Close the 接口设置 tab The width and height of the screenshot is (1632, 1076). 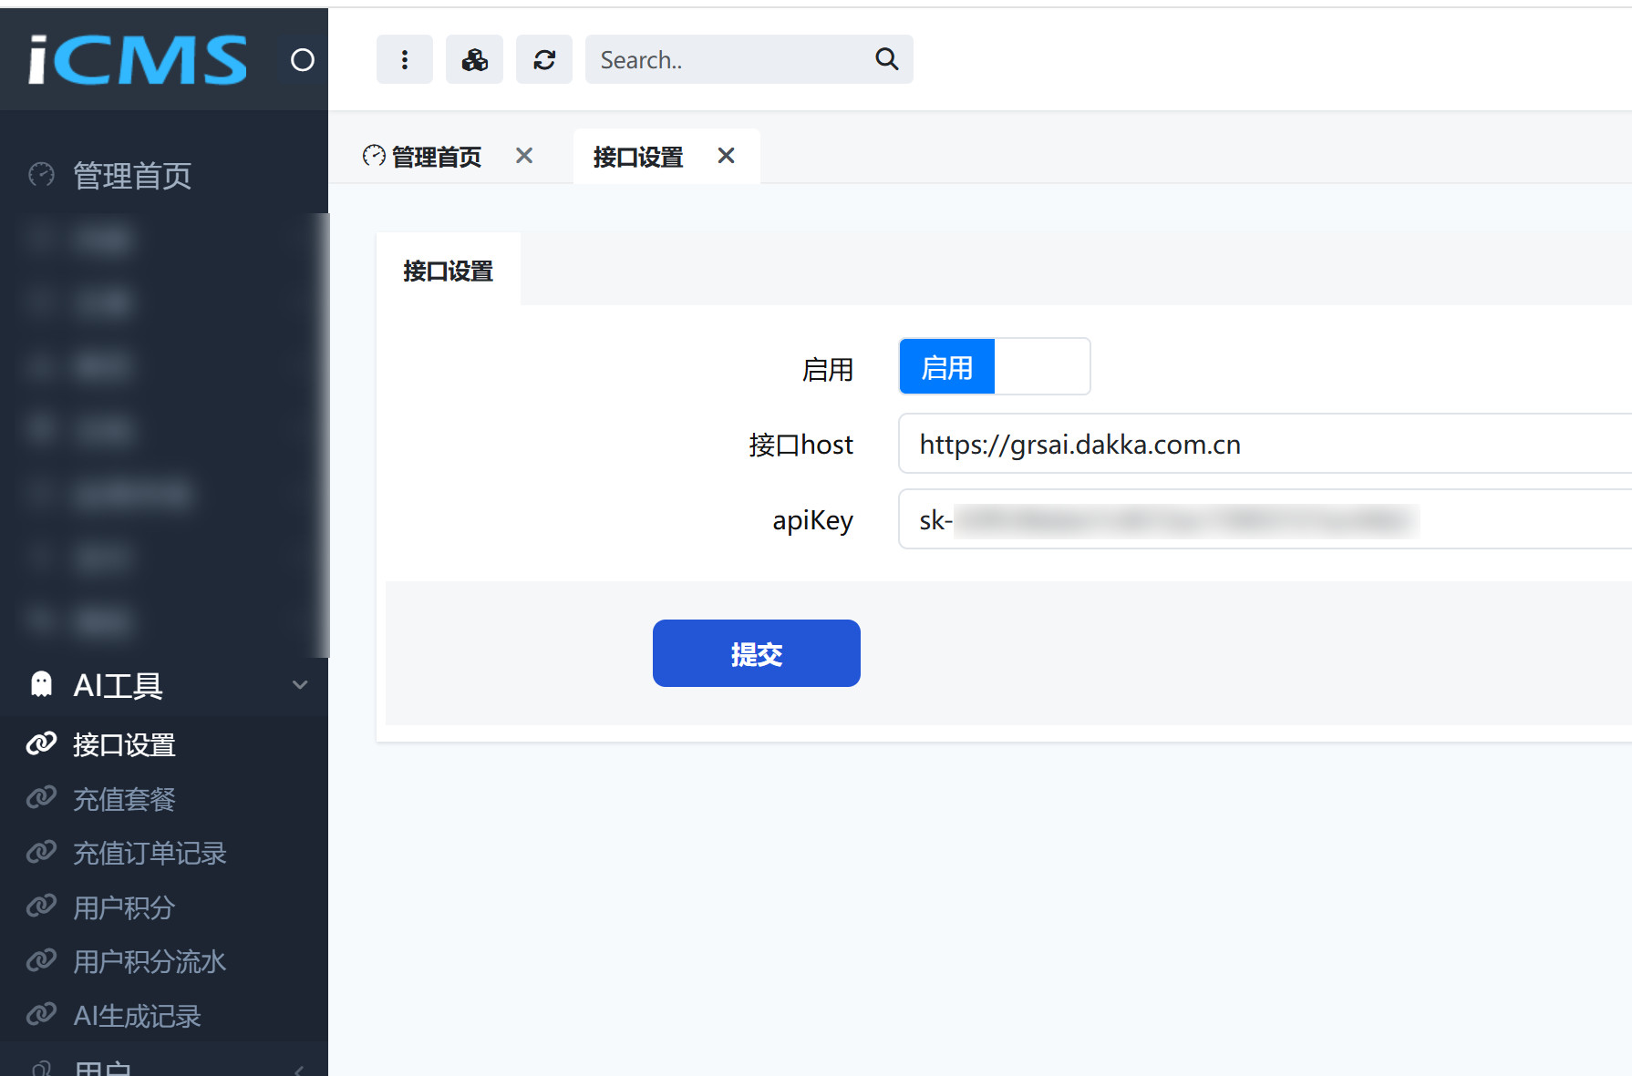pos(726,156)
